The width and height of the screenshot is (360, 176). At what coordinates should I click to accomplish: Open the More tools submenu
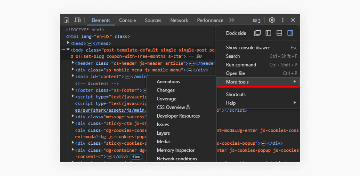(258, 82)
